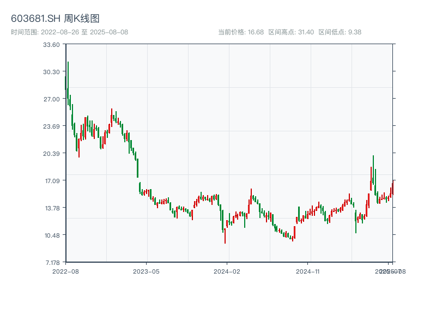Click the 2023-05 x-axis date label

point(147,271)
